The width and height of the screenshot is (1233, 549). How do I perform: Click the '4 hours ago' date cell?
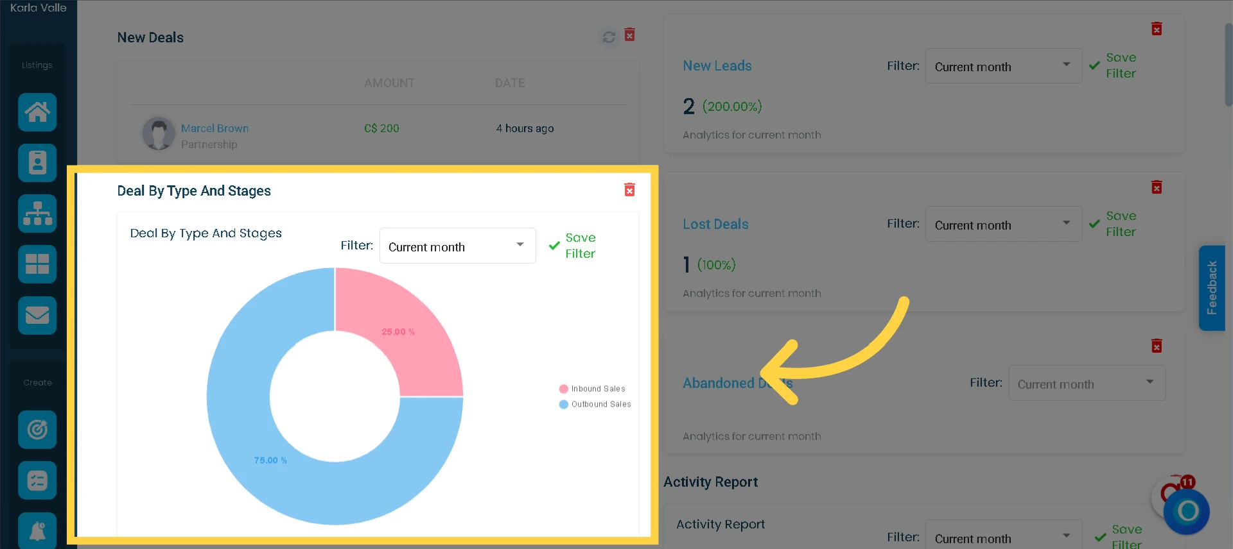pyautogui.click(x=525, y=128)
